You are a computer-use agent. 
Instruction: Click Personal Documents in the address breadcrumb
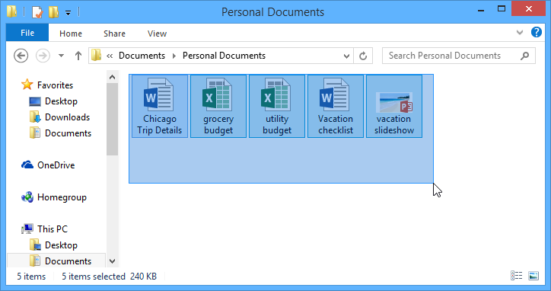(x=224, y=56)
